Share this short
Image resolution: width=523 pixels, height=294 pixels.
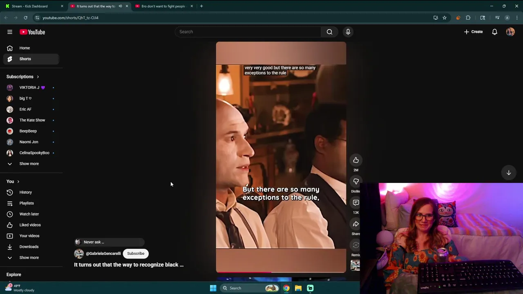356,224
